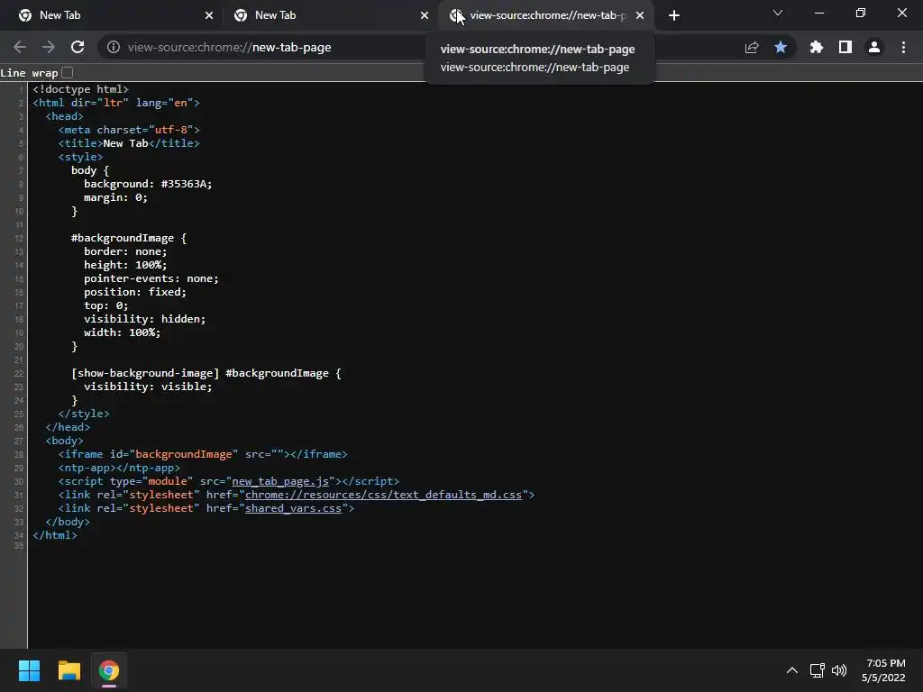Click the #backgroundImage { selector line
923x692 pixels.
129,238
